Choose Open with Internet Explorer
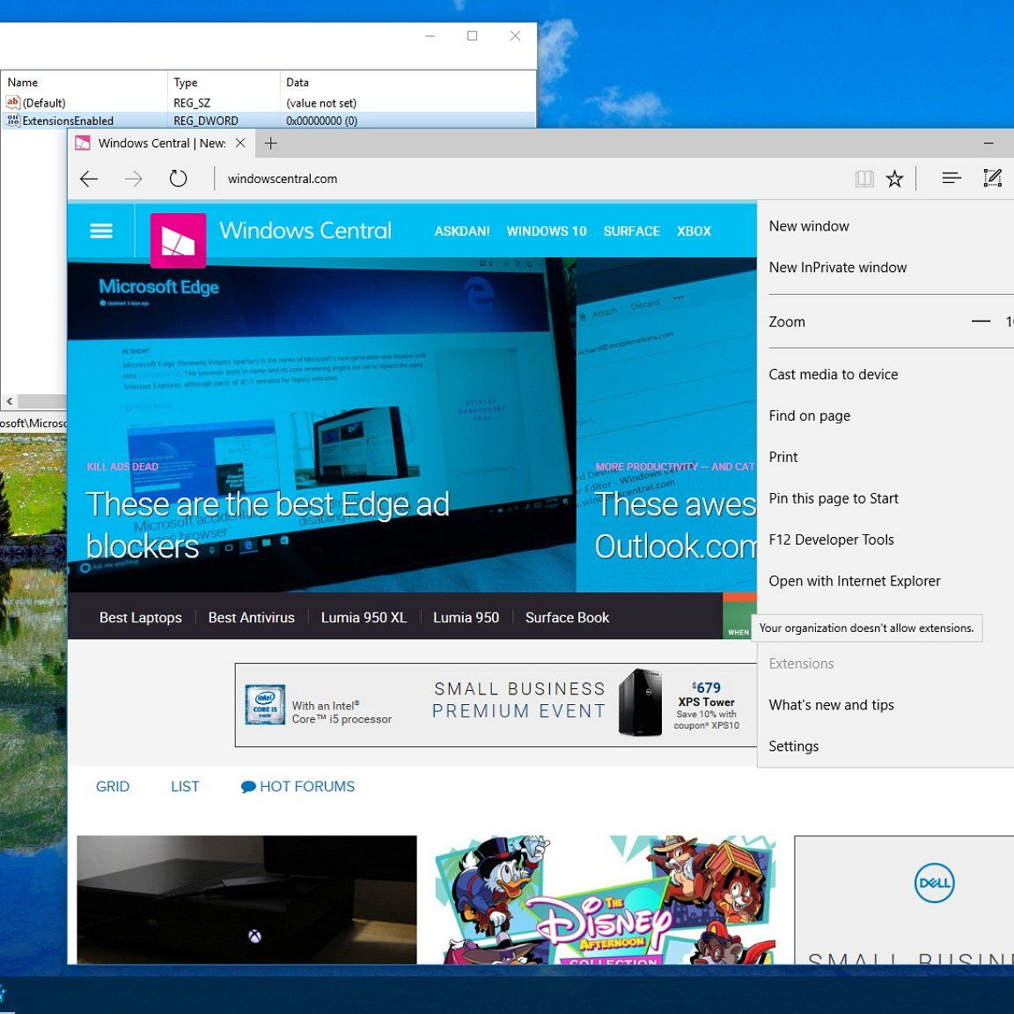Image resolution: width=1014 pixels, height=1014 pixels. [x=855, y=581]
